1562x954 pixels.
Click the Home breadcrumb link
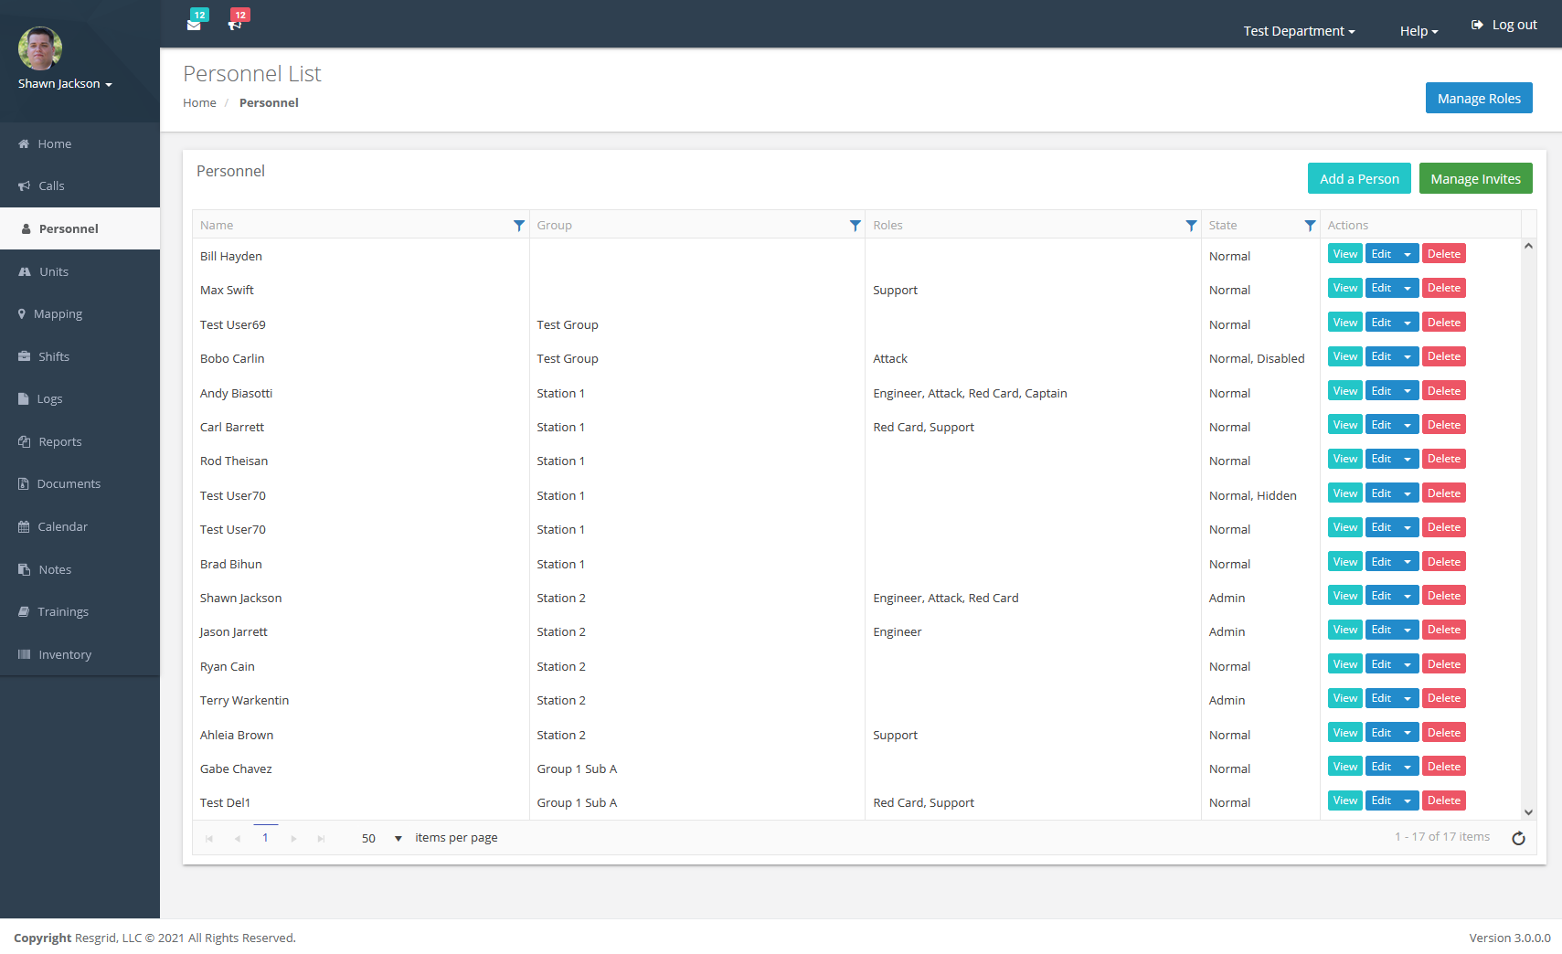tap(199, 103)
